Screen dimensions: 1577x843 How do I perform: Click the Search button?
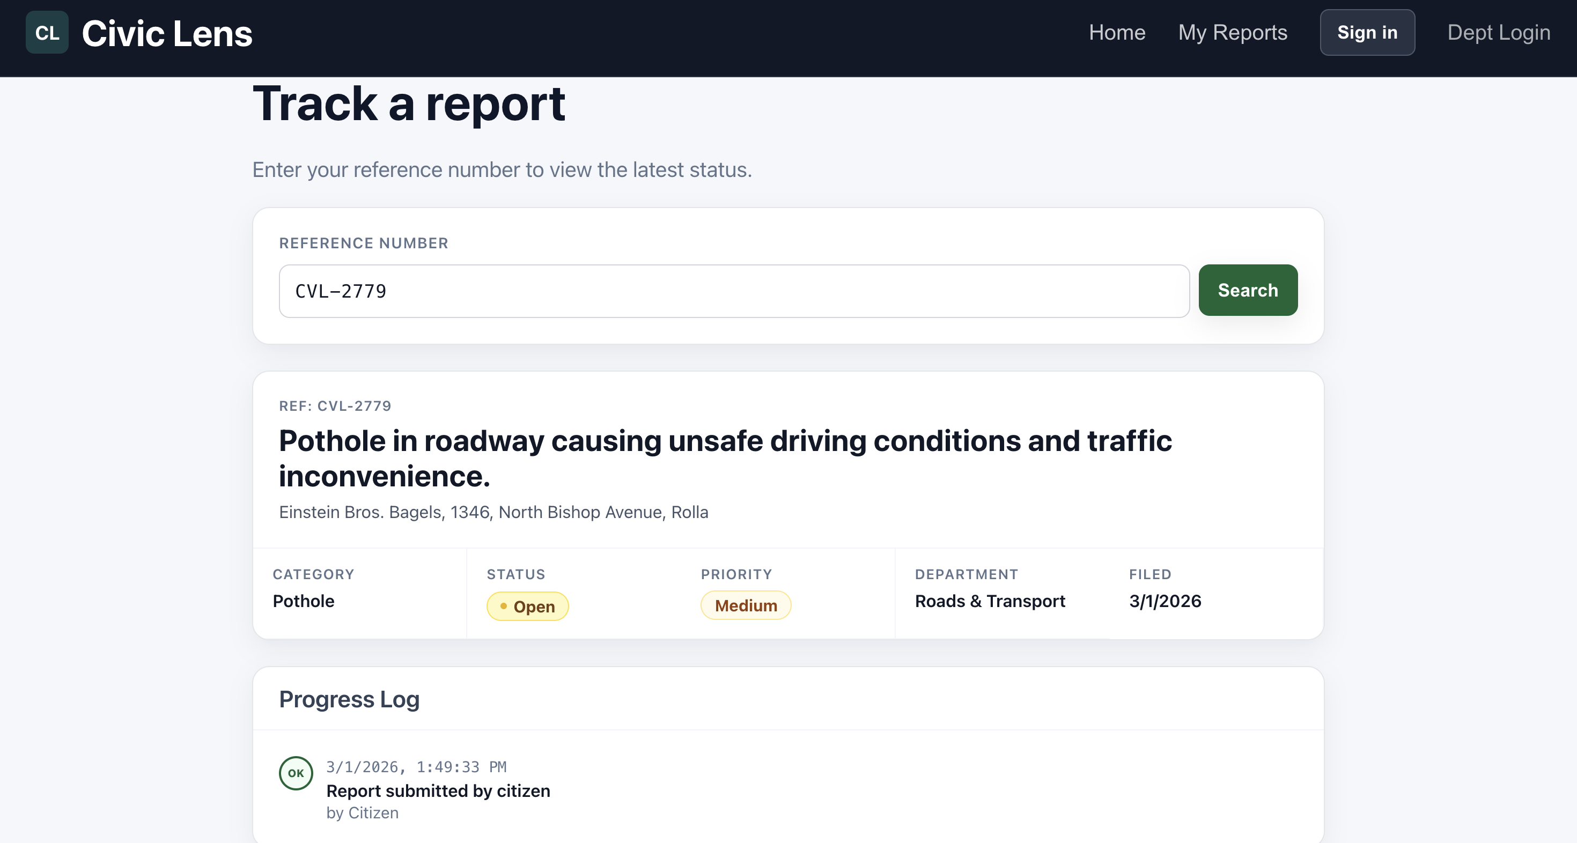click(1247, 290)
